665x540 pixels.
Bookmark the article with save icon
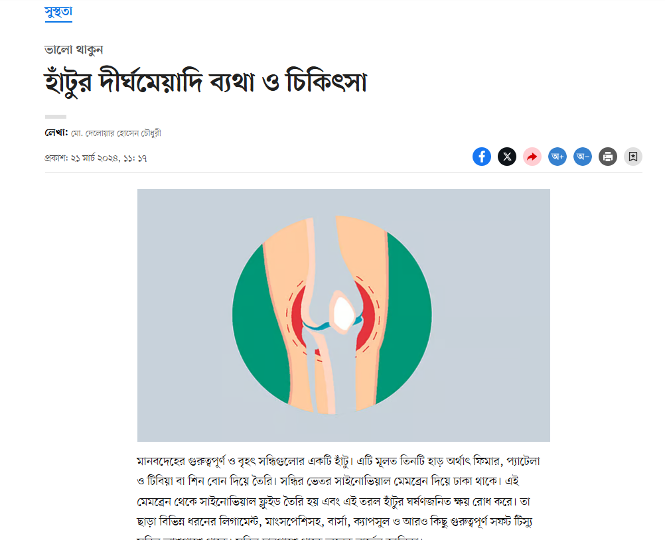coord(633,157)
